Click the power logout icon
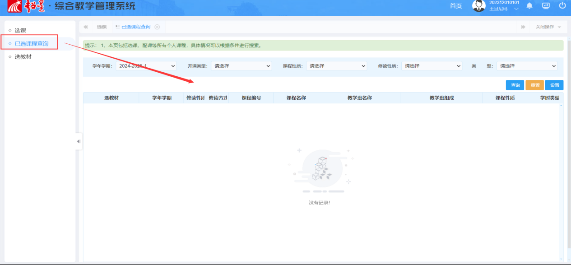Screen dimensions: 571x265 tap(562, 6)
